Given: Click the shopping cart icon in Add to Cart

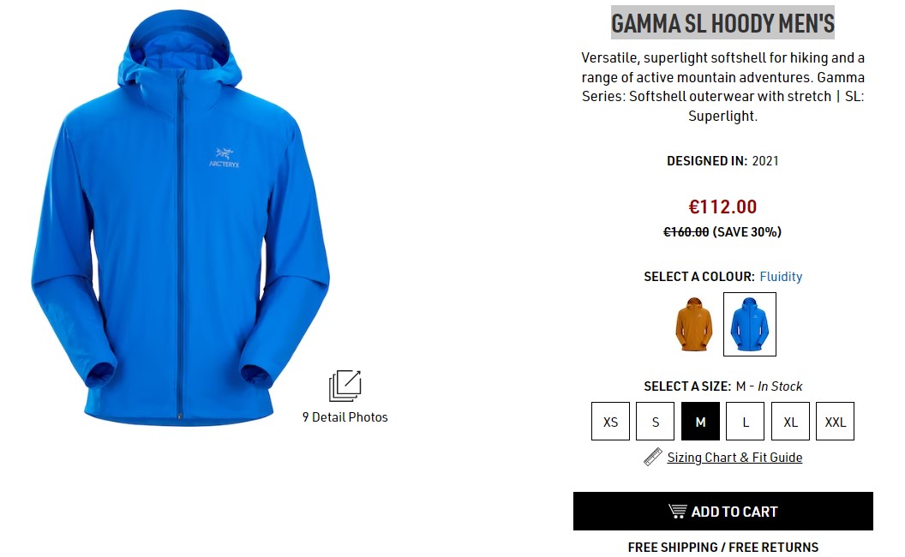Looking at the screenshot, I should (x=678, y=511).
